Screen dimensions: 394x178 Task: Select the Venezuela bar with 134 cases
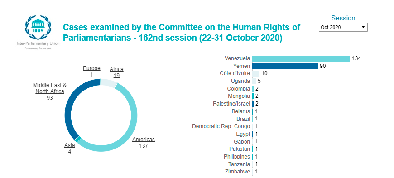(x=301, y=58)
